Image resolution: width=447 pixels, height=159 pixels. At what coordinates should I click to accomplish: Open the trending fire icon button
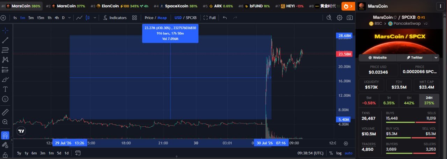coord(348,6)
